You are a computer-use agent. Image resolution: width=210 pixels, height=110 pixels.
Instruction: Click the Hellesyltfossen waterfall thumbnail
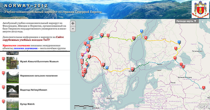pos(12,91)
